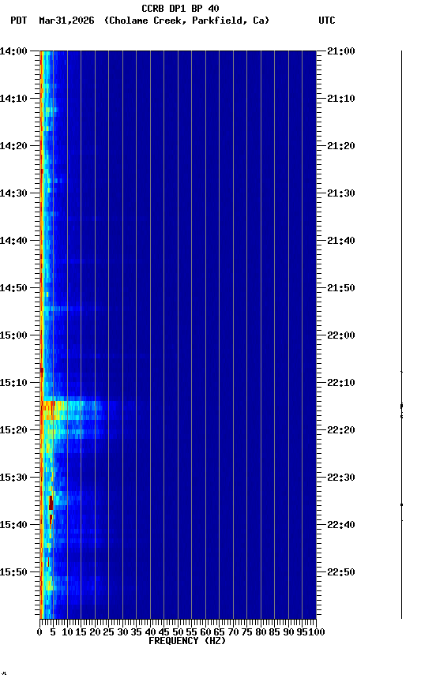436x682 pixels.
Task: Click the 14:00 PDT time label
Action: [13, 51]
